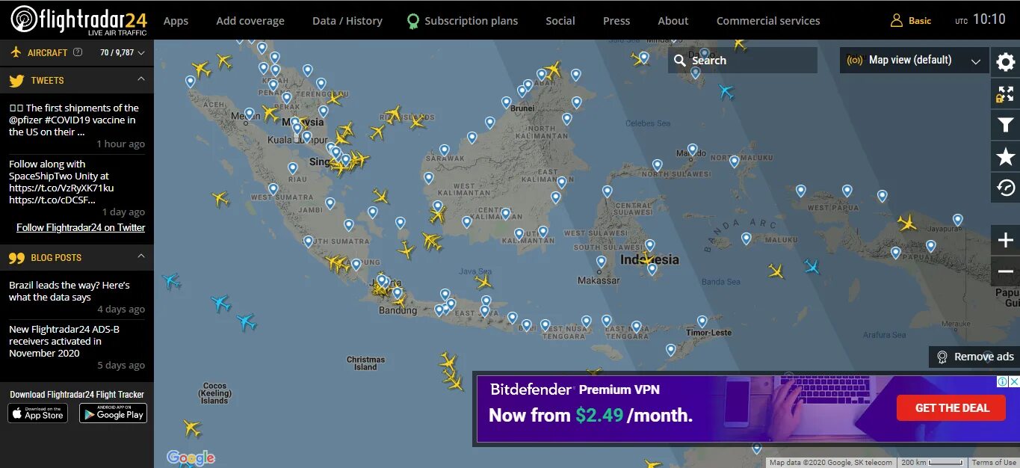
Task: Open the SpaceShipTwo Unity tweet
Action: click(x=61, y=182)
